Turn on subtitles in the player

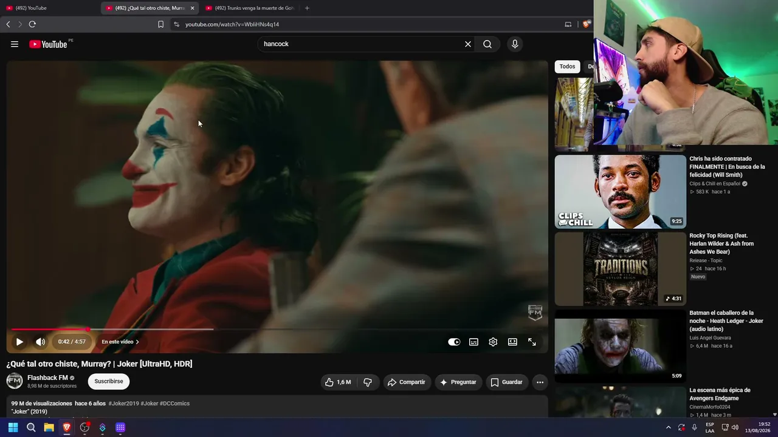coord(473,342)
